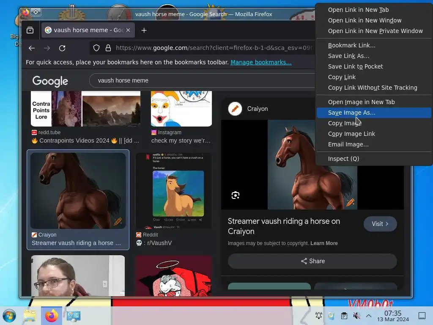Viewport: 433px width, 325px height.
Task: Click the check my story Instagram caption
Action: [x=181, y=140]
